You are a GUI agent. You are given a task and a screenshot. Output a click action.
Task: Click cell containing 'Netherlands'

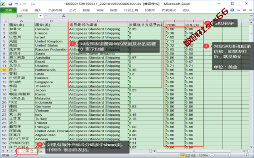pos(51,70)
